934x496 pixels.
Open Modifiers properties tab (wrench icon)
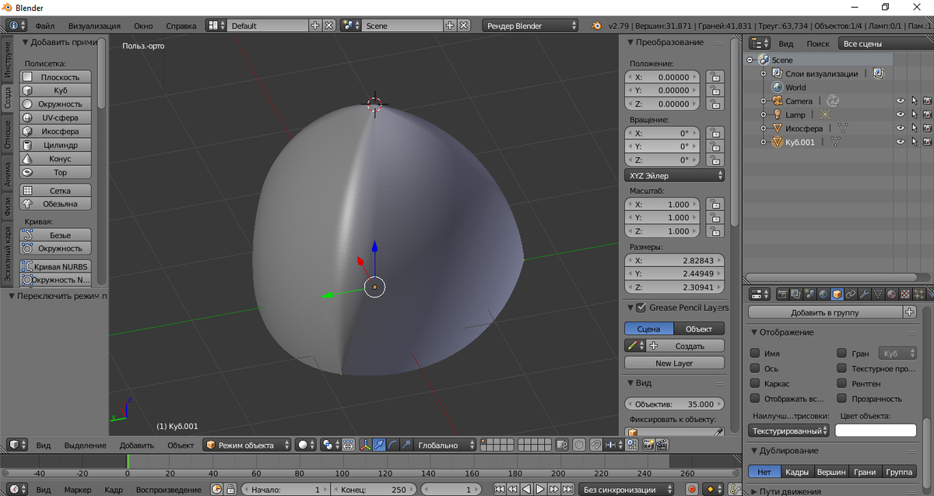pos(865,294)
